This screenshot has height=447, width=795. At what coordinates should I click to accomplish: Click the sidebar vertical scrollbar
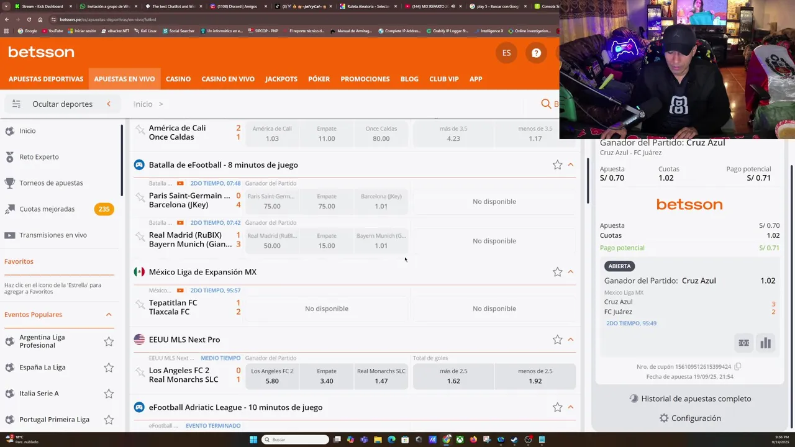pos(122,161)
